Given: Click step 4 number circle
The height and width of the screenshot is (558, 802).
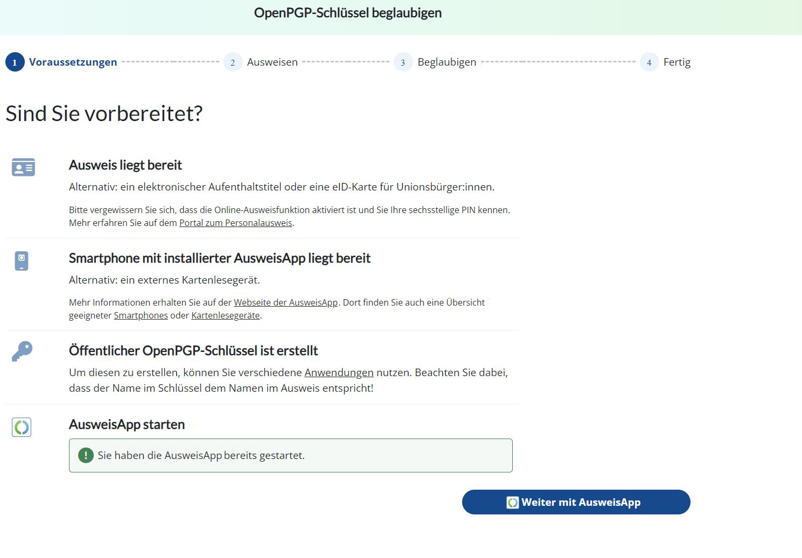Looking at the screenshot, I should point(649,62).
